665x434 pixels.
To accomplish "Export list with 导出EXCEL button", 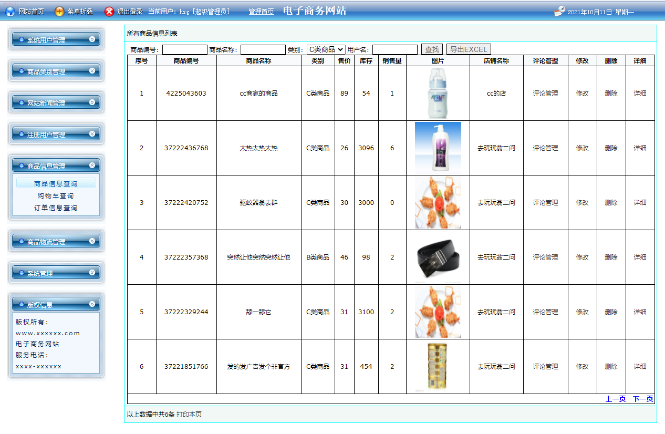I will click(468, 49).
